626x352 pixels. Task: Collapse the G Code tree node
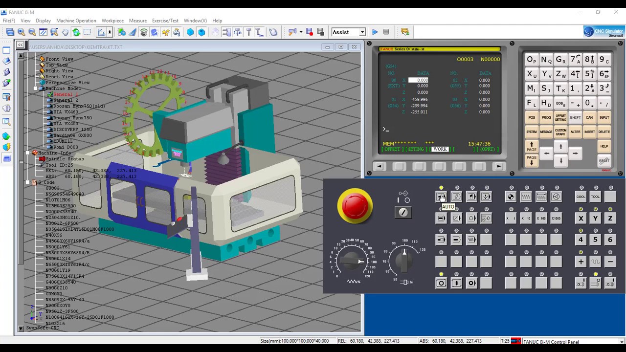click(x=28, y=182)
